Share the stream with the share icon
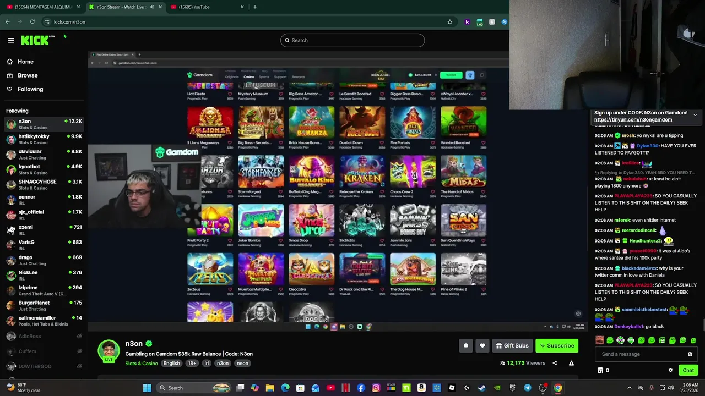Viewport: 705px width, 396px height. (555, 363)
